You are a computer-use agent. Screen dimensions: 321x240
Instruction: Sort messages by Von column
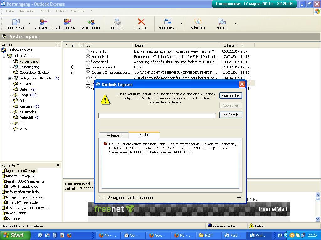tap(108, 45)
